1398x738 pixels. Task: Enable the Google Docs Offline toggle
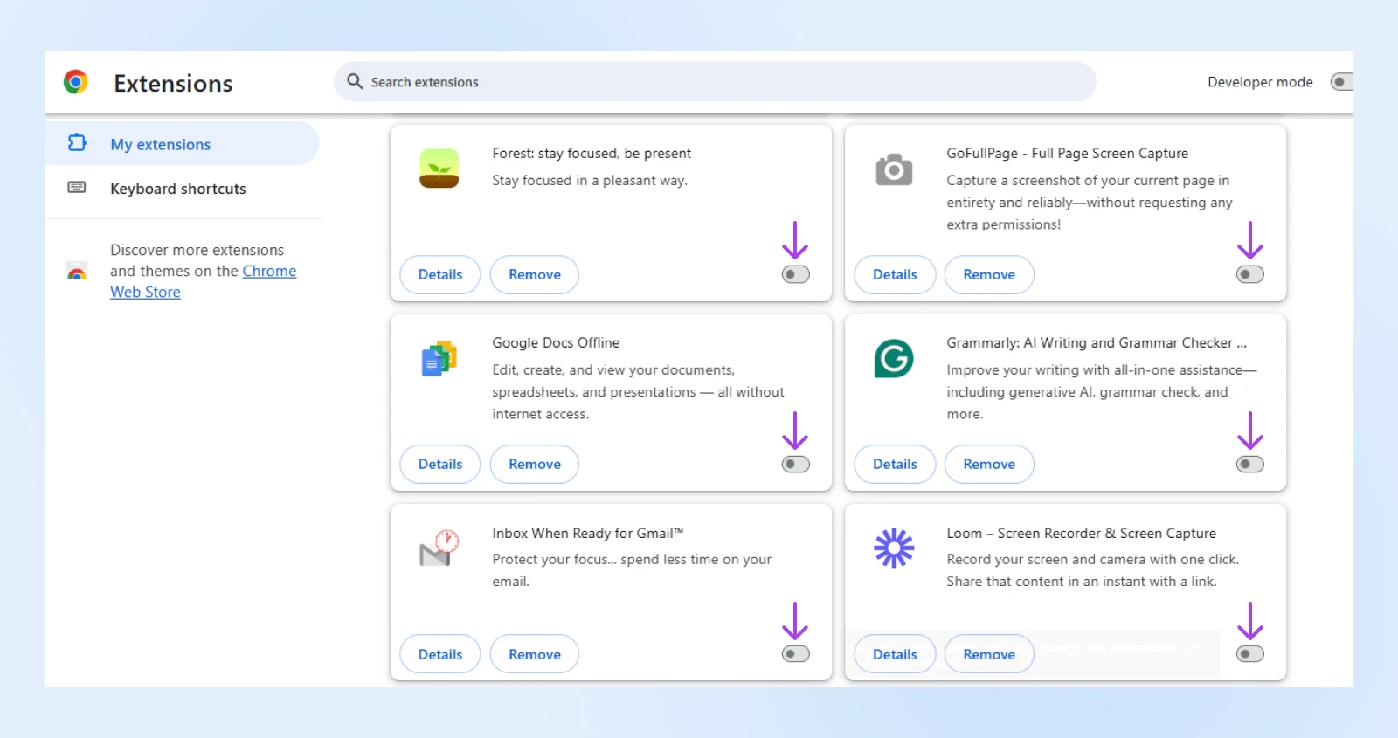(796, 464)
